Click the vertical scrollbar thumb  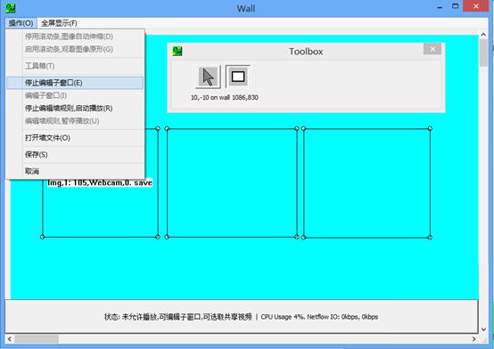tap(483, 53)
